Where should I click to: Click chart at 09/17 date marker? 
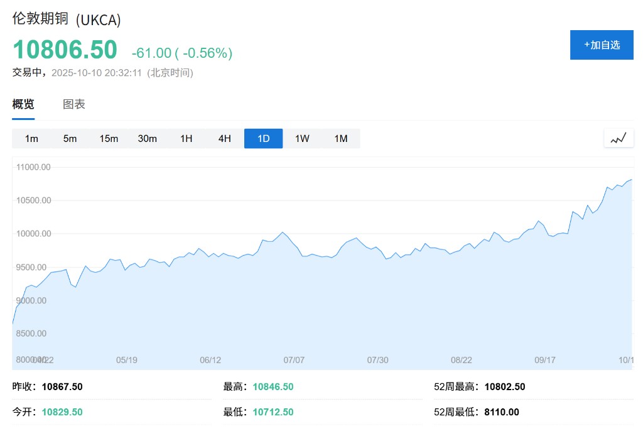[x=545, y=360]
